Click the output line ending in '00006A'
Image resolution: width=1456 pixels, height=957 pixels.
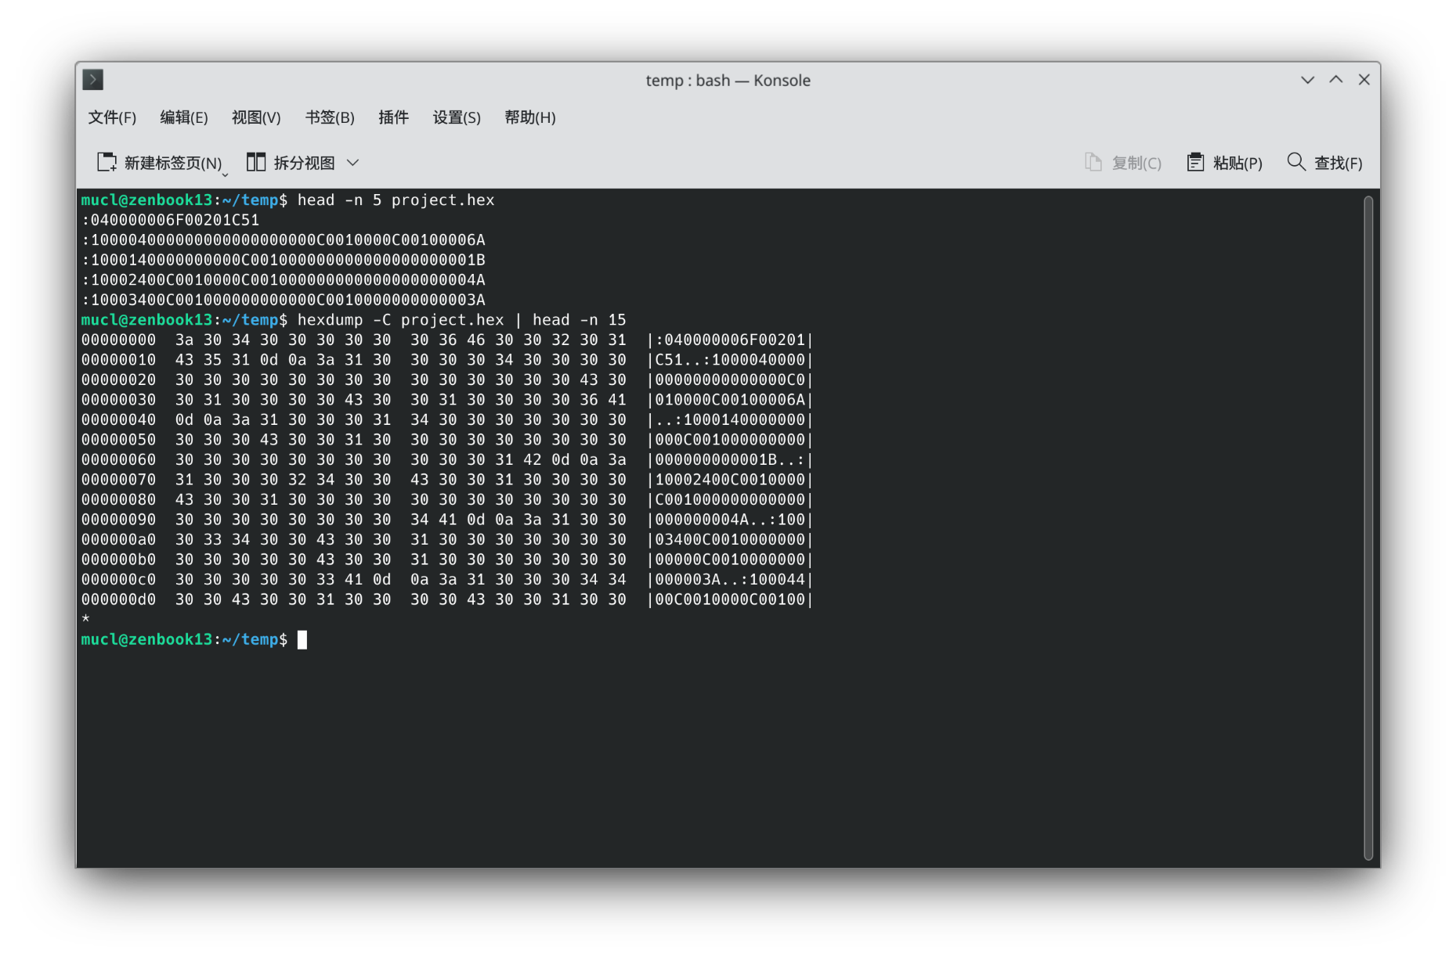(x=283, y=240)
